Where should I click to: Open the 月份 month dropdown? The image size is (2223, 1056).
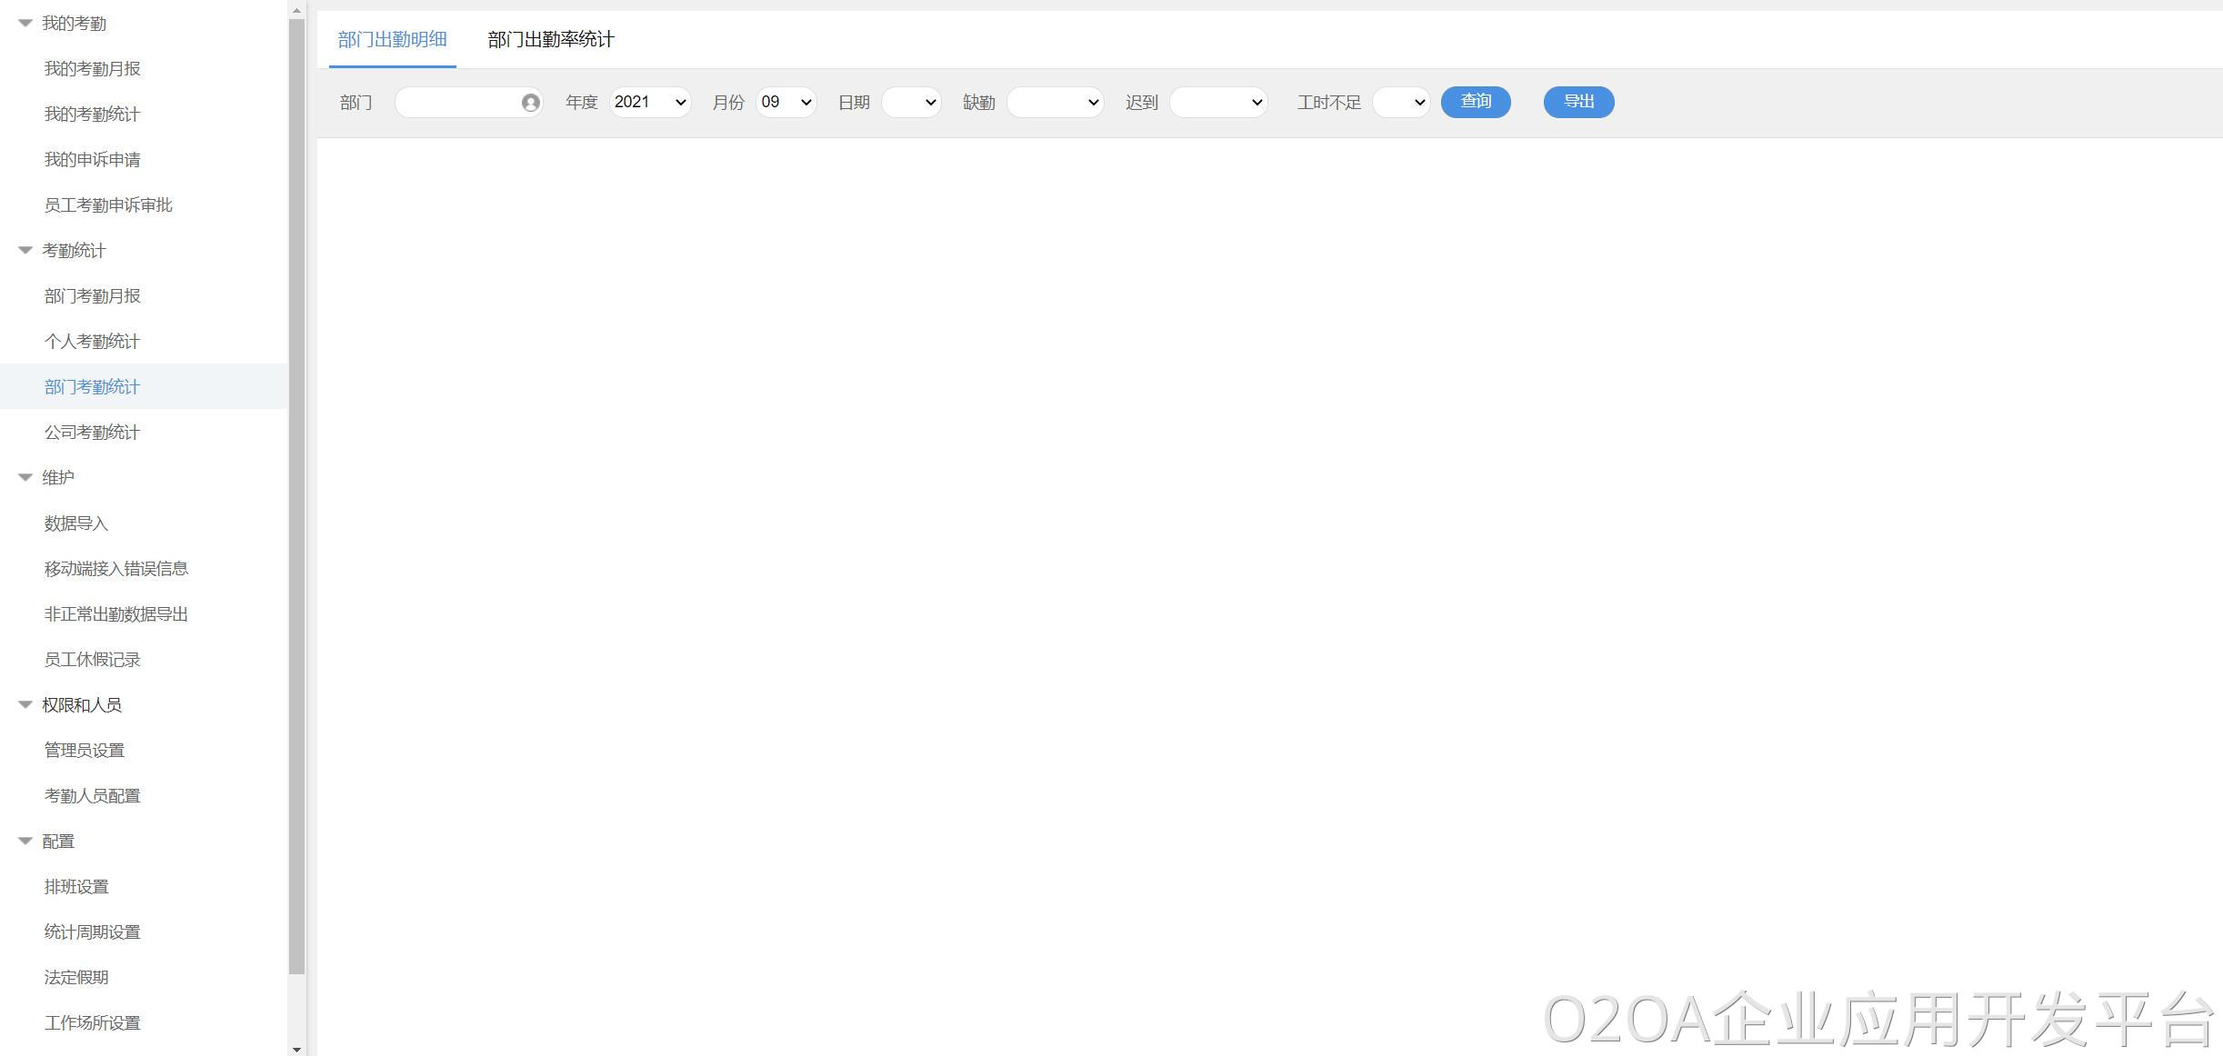(x=786, y=103)
